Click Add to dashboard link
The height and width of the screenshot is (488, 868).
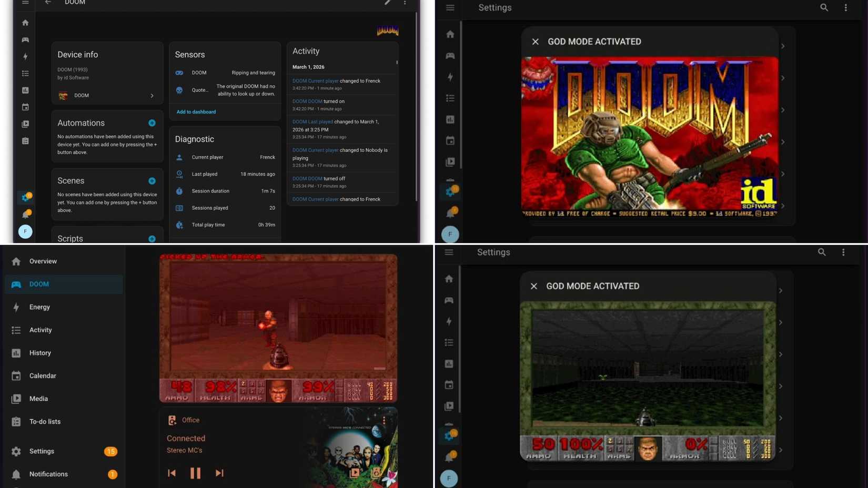click(196, 112)
